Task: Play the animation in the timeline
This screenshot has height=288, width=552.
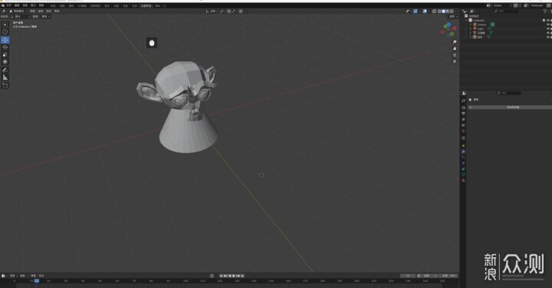Action: click(x=234, y=276)
